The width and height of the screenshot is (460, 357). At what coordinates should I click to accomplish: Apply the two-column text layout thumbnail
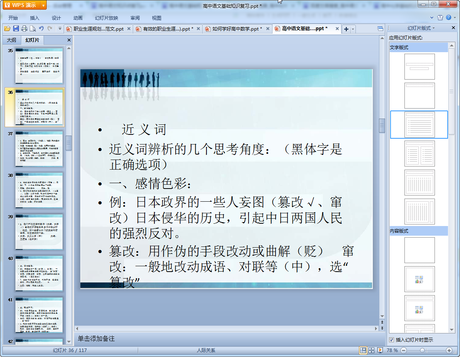[x=419, y=153]
